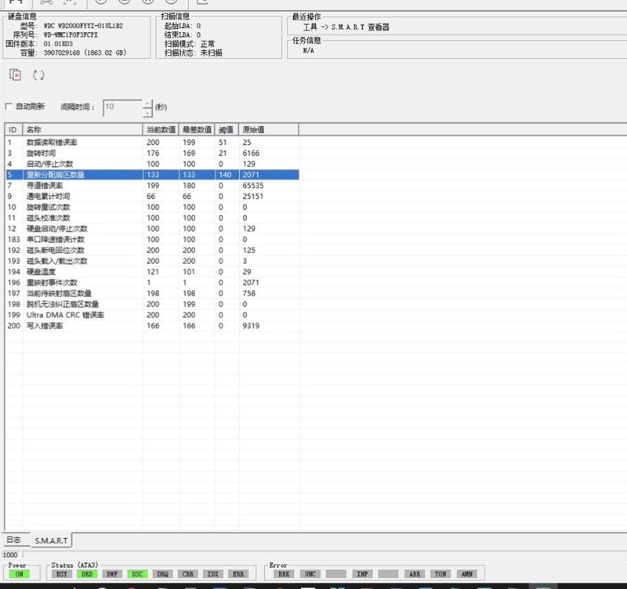
Task: Select the 重映射事件次数 row
Action: click(152, 283)
